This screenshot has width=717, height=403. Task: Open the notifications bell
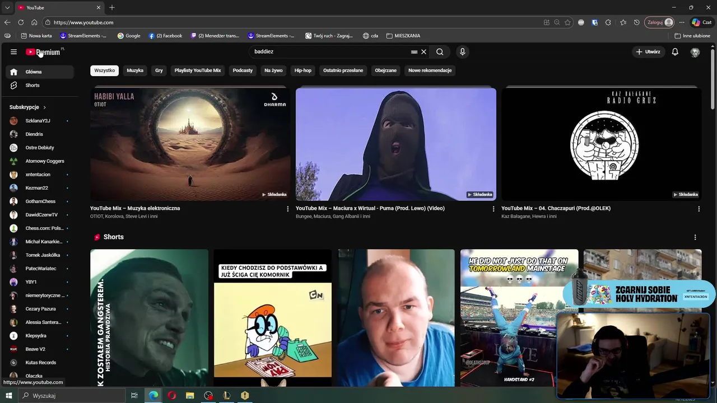click(x=675, y=51)
